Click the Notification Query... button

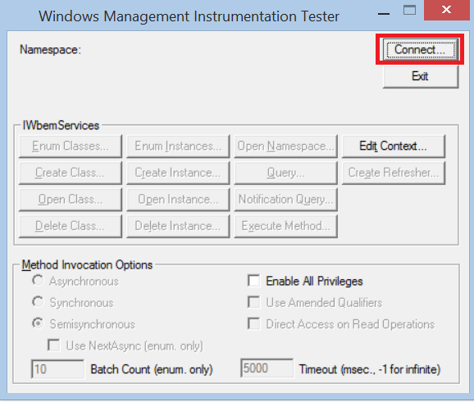tap(285, 200)
